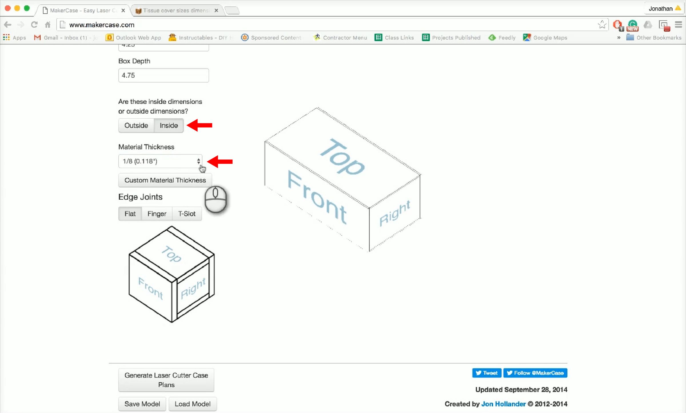Open Jon Hollander link

(x=503, y=404)
